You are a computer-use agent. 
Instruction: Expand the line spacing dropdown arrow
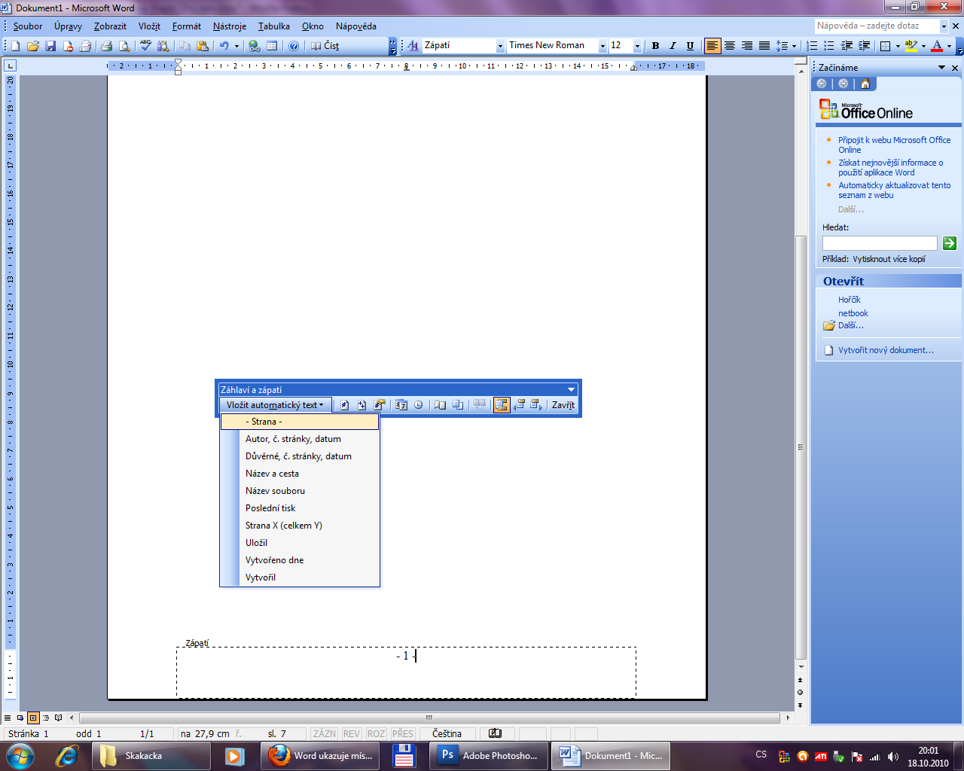(794, 46)
